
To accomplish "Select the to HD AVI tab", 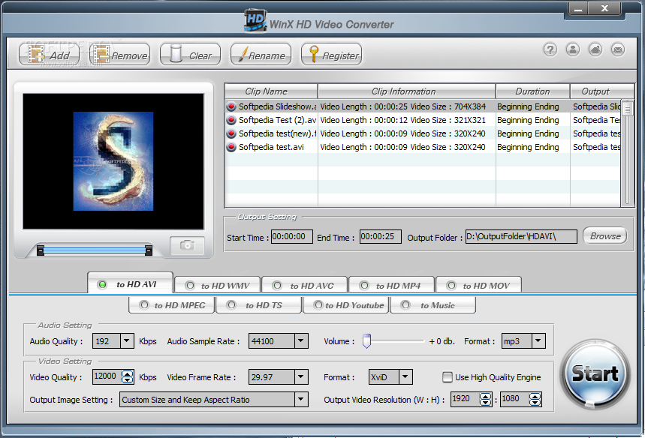I will coord(131,283).
